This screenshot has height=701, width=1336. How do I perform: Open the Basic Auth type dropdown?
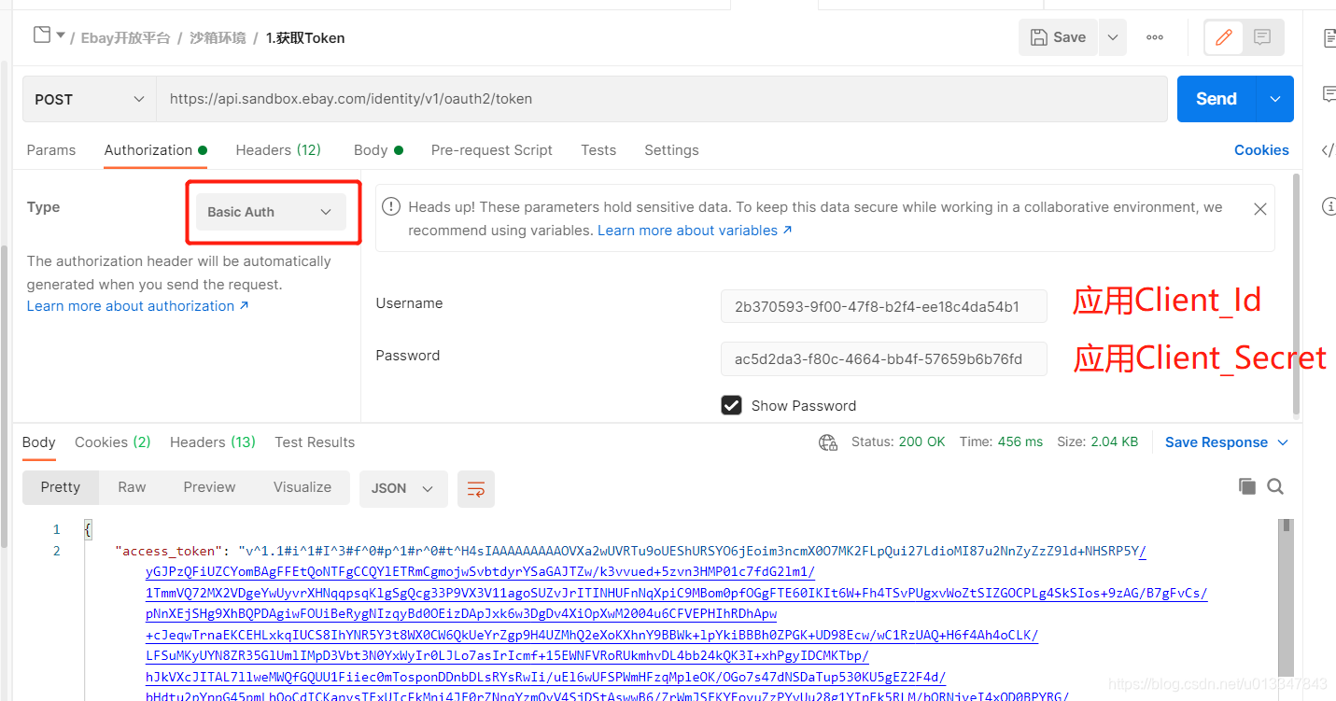pyautogui.click(x=271, y=212)
